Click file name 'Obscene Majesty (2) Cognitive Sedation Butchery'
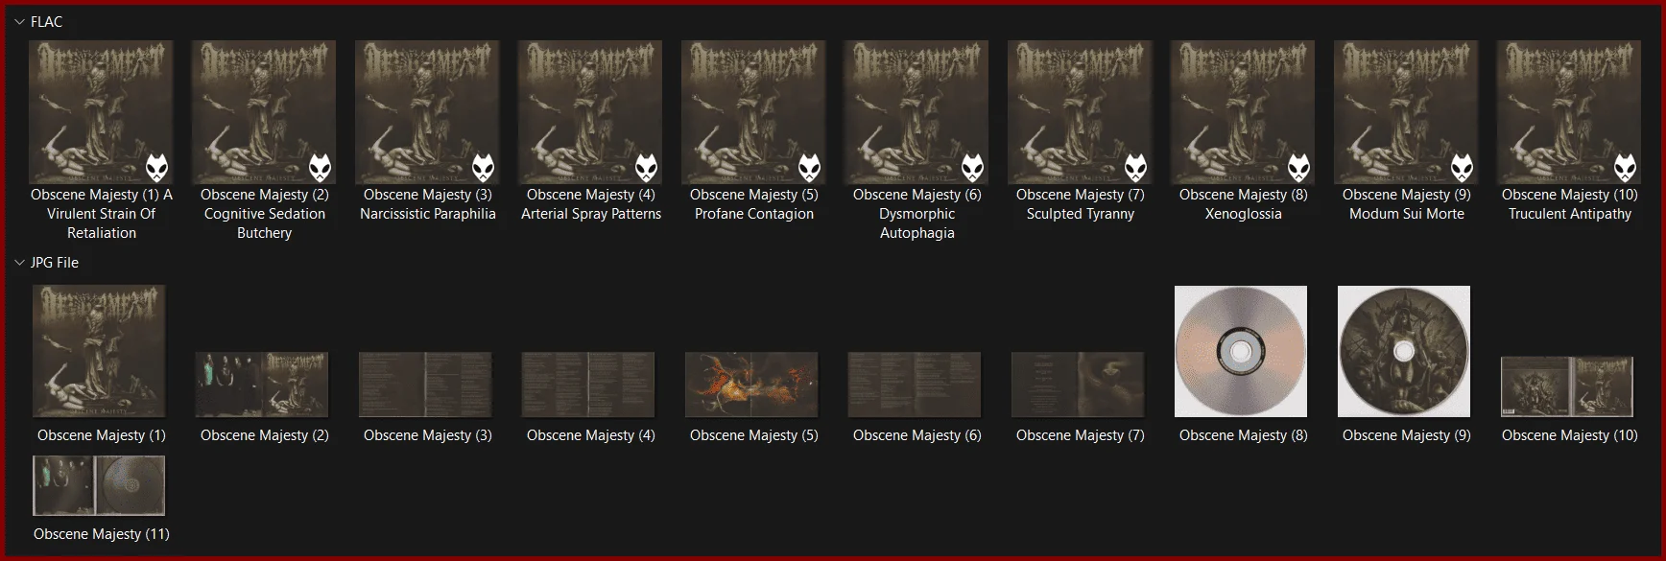 [265, 214]
